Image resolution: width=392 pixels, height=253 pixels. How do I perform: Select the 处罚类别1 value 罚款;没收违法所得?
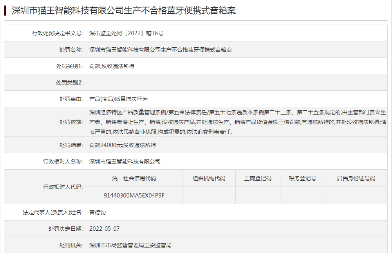point(112,66)
